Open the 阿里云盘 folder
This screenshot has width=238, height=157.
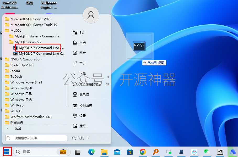tap(14, 122)
